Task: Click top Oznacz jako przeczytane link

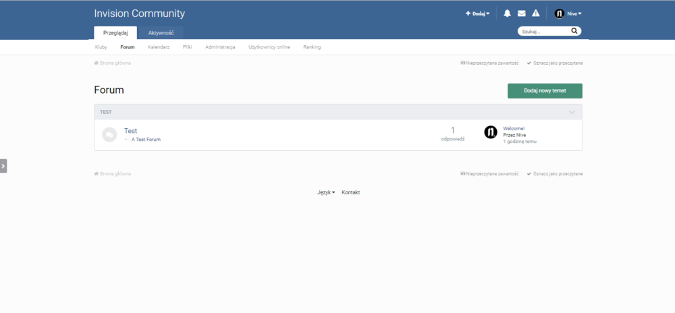Action: (x=555, y=63)
